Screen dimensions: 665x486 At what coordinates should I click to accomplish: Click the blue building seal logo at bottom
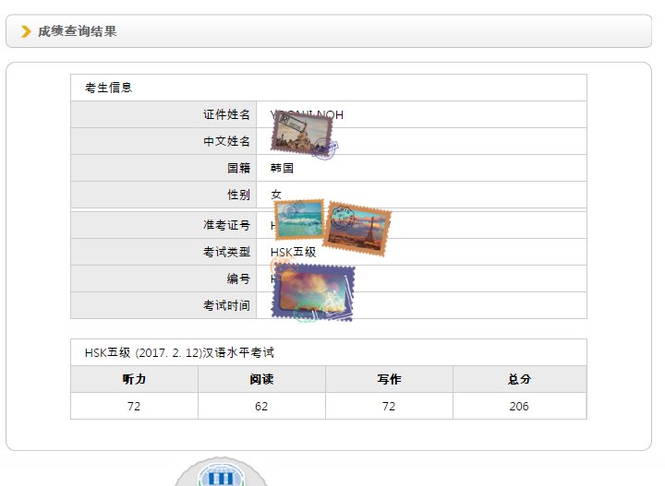(221, 473)
